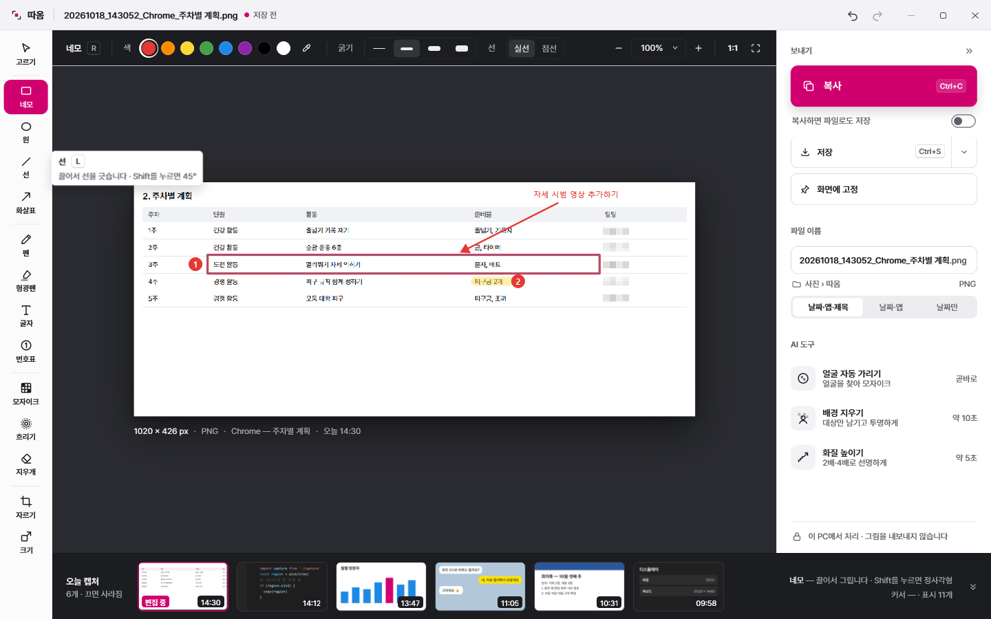991x619 pixels.
Task: Select the 고르기 pointer tool
Action: pyautogui.click(x=26, y=54)
